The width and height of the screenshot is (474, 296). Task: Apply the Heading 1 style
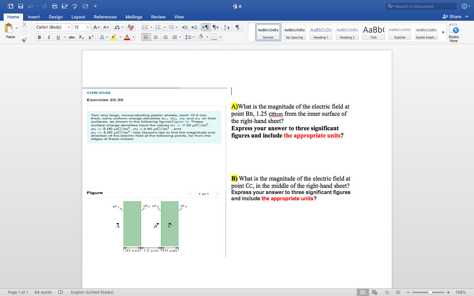[x=321, y=32]
